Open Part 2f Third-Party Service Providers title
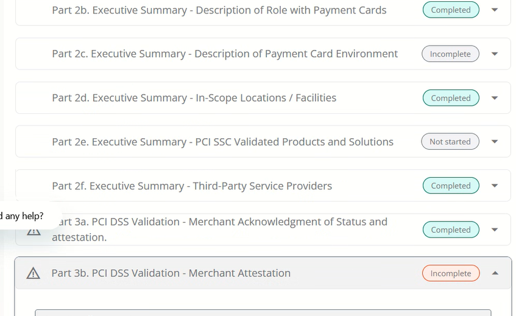The image size is (516, 316). pyautogui.click(x=192, y=186)
